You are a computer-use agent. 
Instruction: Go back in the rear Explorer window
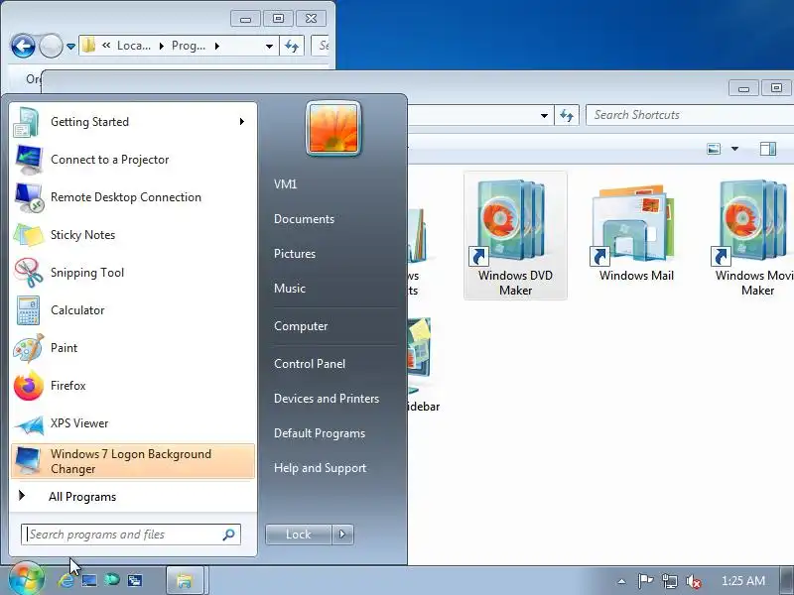(x=23, y=47)
